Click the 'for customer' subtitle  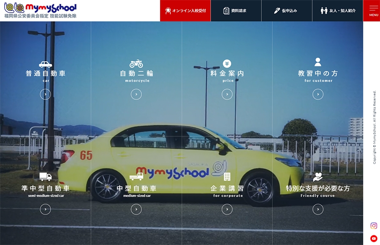pyautogui.click(x=319, y=81)
